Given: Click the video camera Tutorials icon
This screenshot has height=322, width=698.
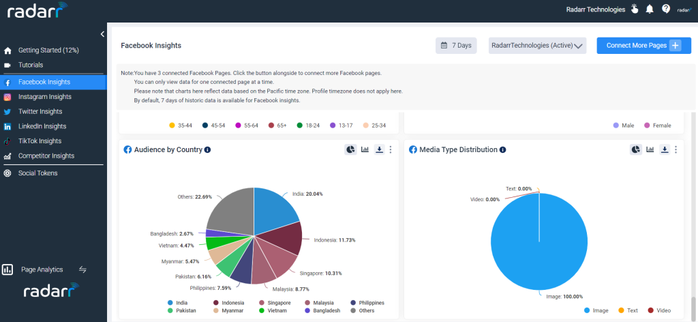Looking at the screenshot, I should click(7, 65).
